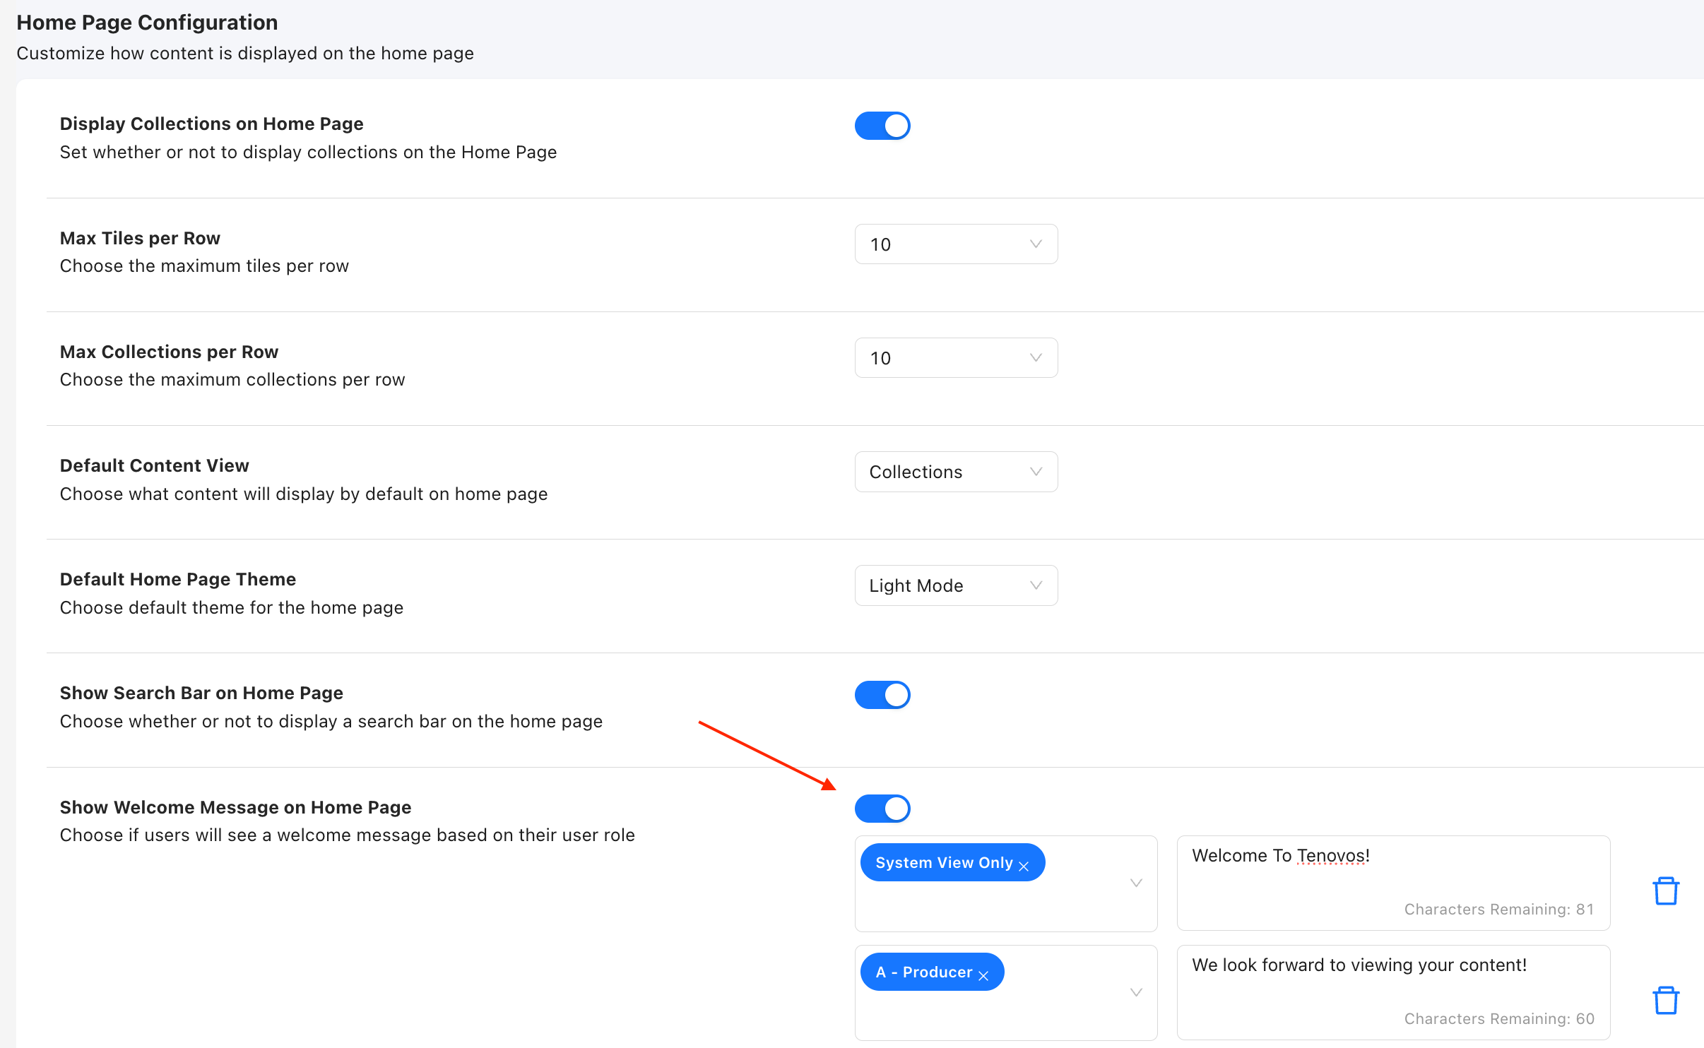Delete the A - Producer welcome message
Image resolution: width=1704 pixels, height=1048 pixels.
(1665, 1000)
